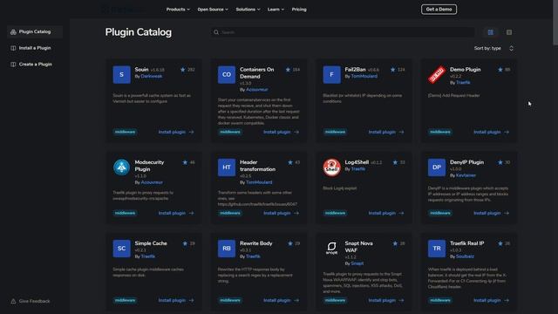Star the Simple Cache plugin
Screen dimensions: 558x314
[185, 243]
